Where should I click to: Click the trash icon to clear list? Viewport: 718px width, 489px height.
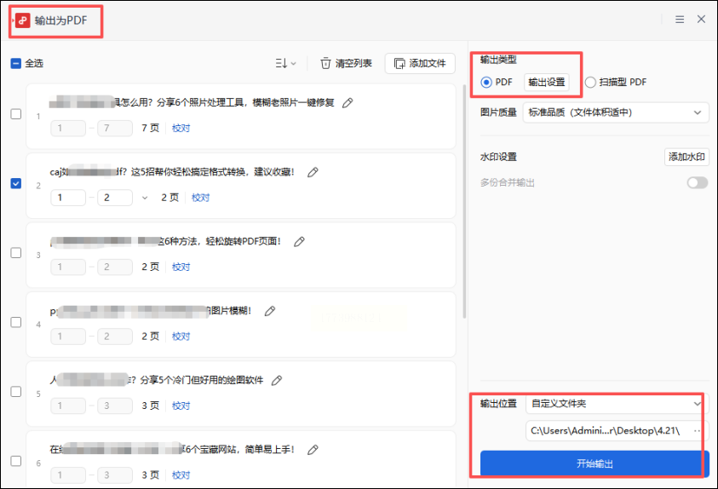325,63
